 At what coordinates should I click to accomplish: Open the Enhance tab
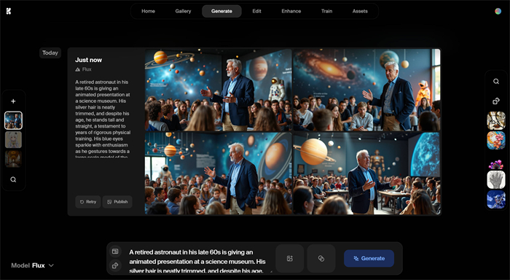(291, 11)
